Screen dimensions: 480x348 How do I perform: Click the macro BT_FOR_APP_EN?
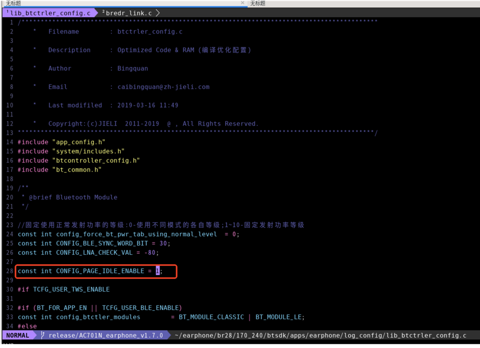pyautogui.click(x=62, y=307)
